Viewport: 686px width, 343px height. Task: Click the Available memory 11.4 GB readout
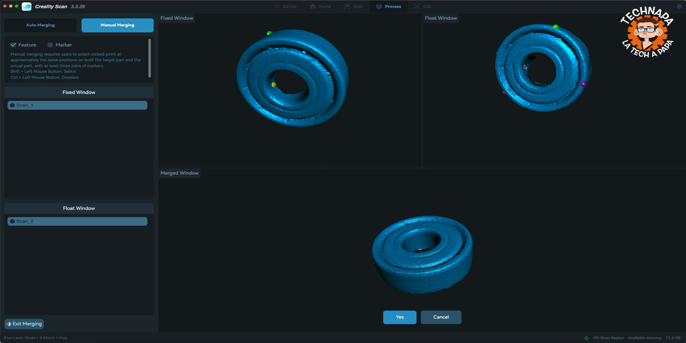tap(655, 338)
